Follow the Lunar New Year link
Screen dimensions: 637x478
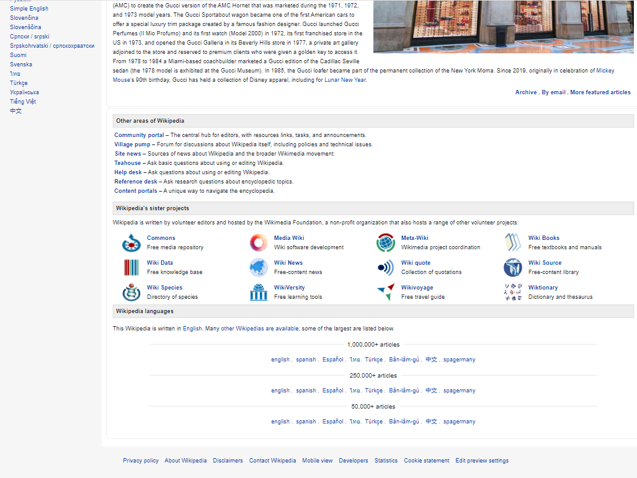345,80
